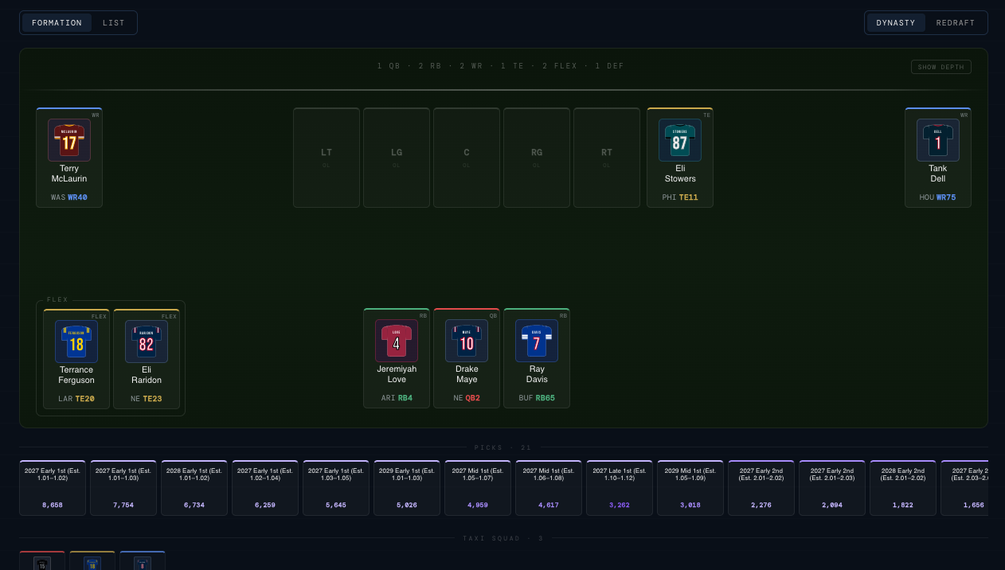Select the LT offensive line slot
This screenshot has width=1005, height=570.
coord(327,158)
